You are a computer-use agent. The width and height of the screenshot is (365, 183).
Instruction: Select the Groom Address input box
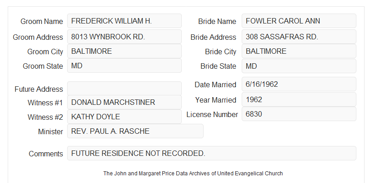point(124,37)
